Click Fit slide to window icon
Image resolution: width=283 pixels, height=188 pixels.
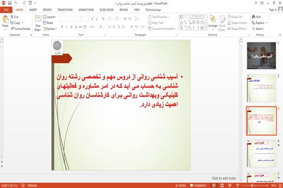point(280,186)
